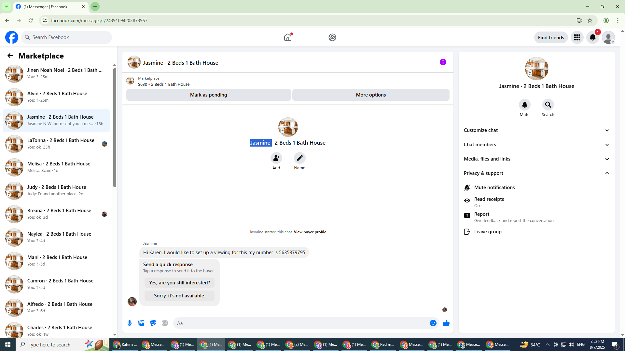The width and height of the screenshot is (625, 351).
Task: Open Camron's chat conversation
Action: (56, 284)
